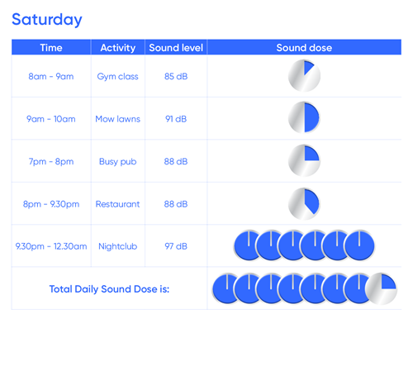Click the first full circle in Total Daily row

(226, 288)
